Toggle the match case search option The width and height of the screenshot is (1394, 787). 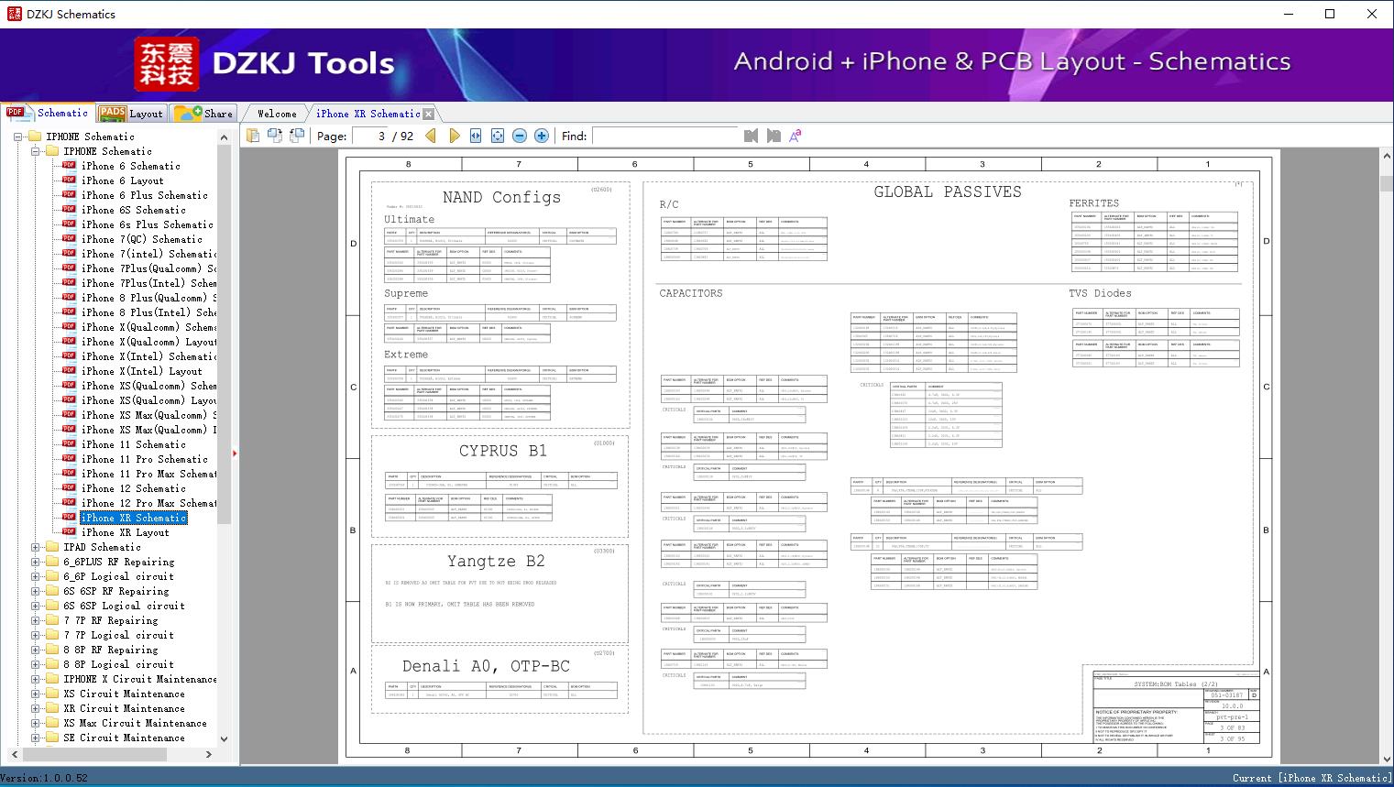[796, 136]
